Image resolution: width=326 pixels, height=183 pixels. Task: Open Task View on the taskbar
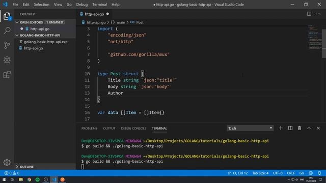tap(12, 179)
